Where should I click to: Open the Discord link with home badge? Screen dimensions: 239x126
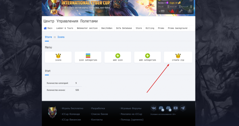point(161,108)
